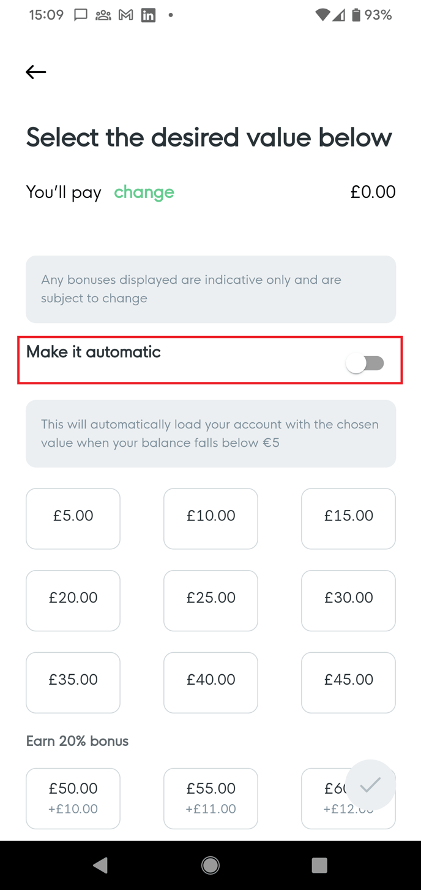Screen dimensions: 421x890
Task: Tap the checkmark confirm floating button
Action: (x=370, y=785)
